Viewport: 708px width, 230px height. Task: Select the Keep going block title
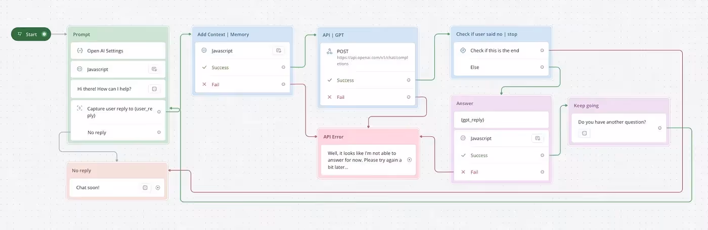[x=586, y=106]
